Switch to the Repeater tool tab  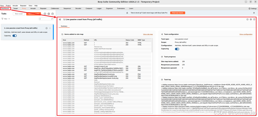point(43,8)
